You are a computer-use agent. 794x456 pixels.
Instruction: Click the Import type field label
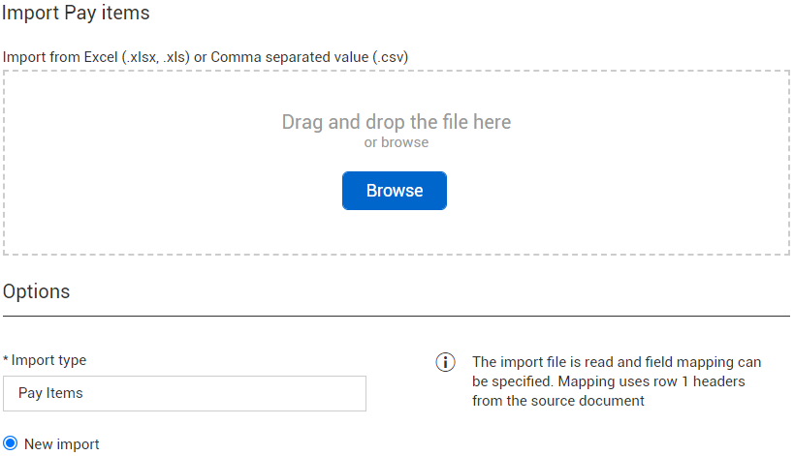pyautogui.click(x=48, y=360)
